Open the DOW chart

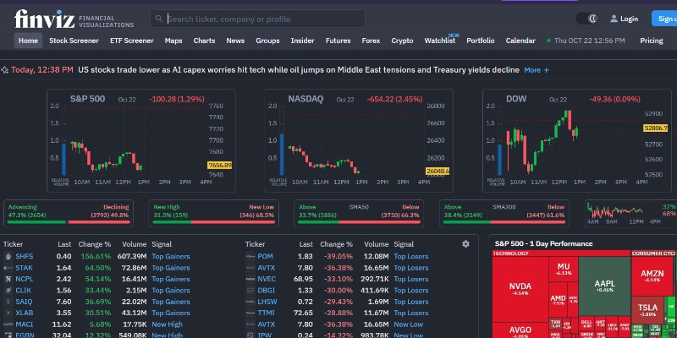[x=577, y=140]
